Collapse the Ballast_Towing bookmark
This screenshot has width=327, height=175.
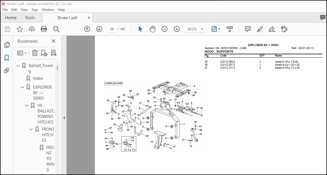18,66
